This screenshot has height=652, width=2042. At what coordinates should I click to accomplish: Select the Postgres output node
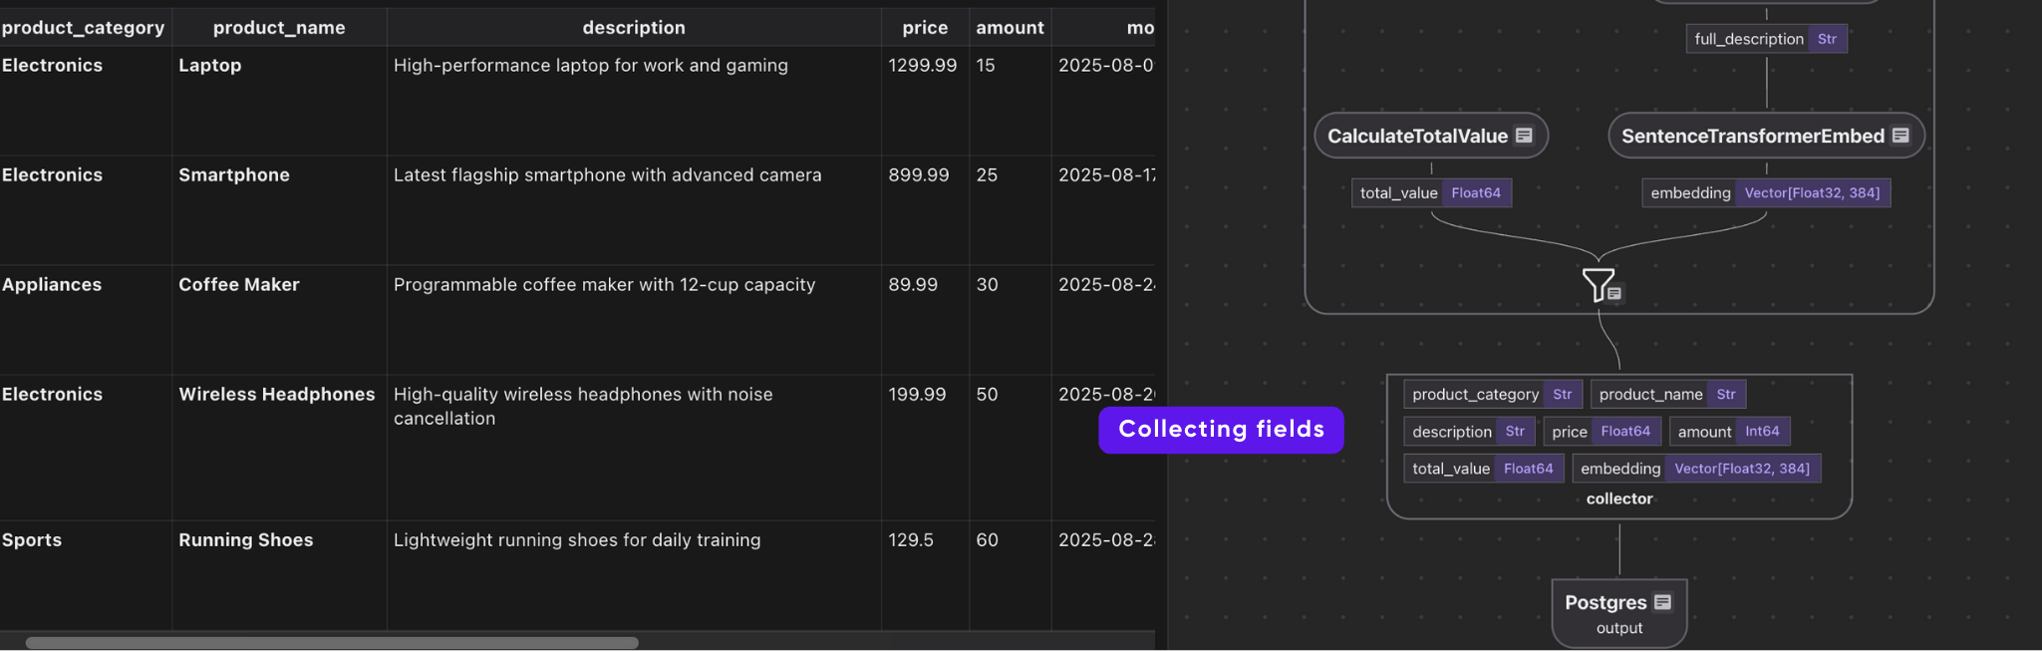pos(1618,613)
